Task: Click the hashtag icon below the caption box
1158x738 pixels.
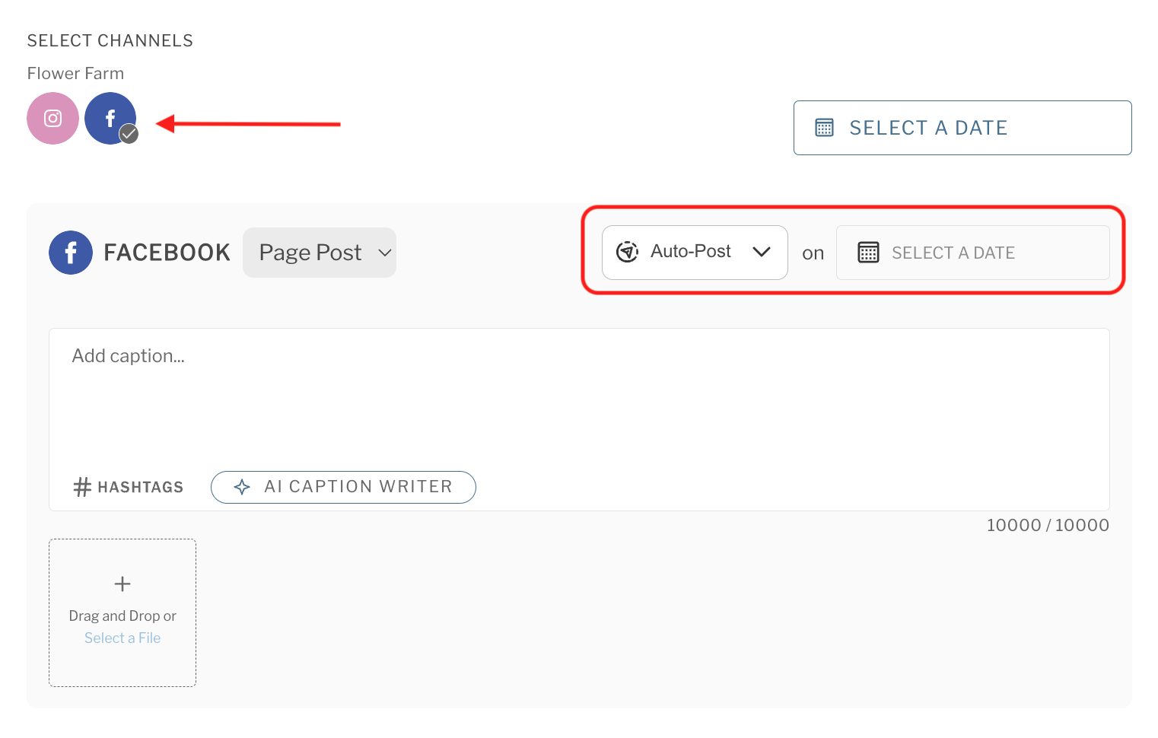Action: point(81,486)
